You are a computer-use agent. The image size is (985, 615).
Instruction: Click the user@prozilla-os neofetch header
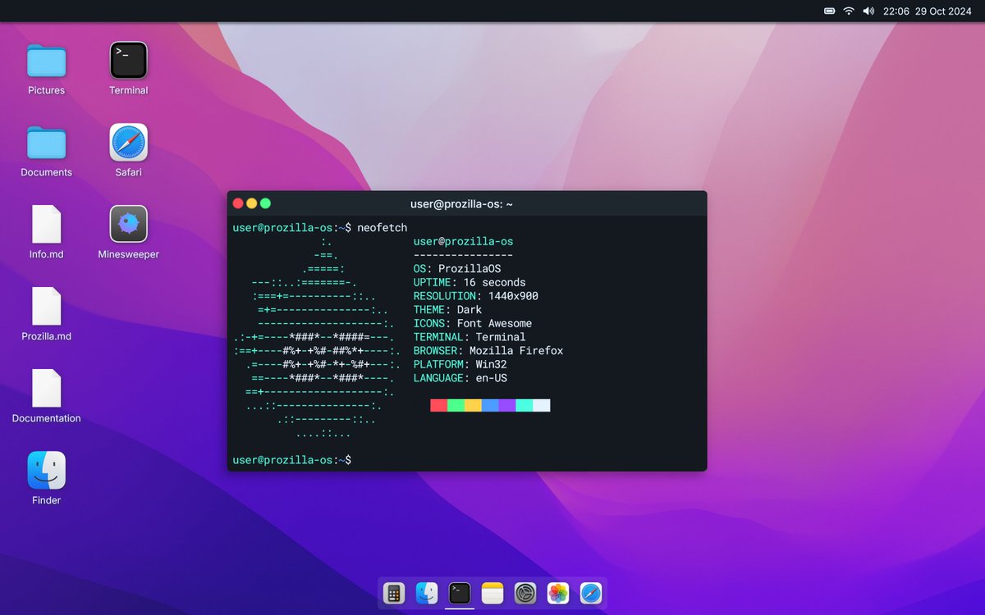[x=464, y=241]
